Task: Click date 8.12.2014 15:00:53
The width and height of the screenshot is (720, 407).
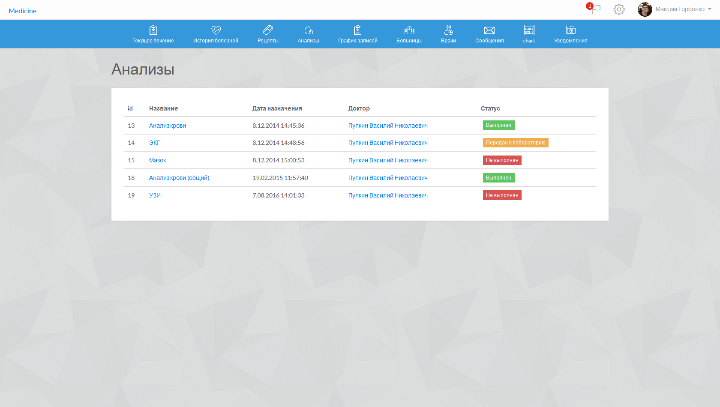Action: [279, 160]
